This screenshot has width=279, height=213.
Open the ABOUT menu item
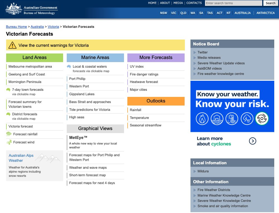coord(165,3)
